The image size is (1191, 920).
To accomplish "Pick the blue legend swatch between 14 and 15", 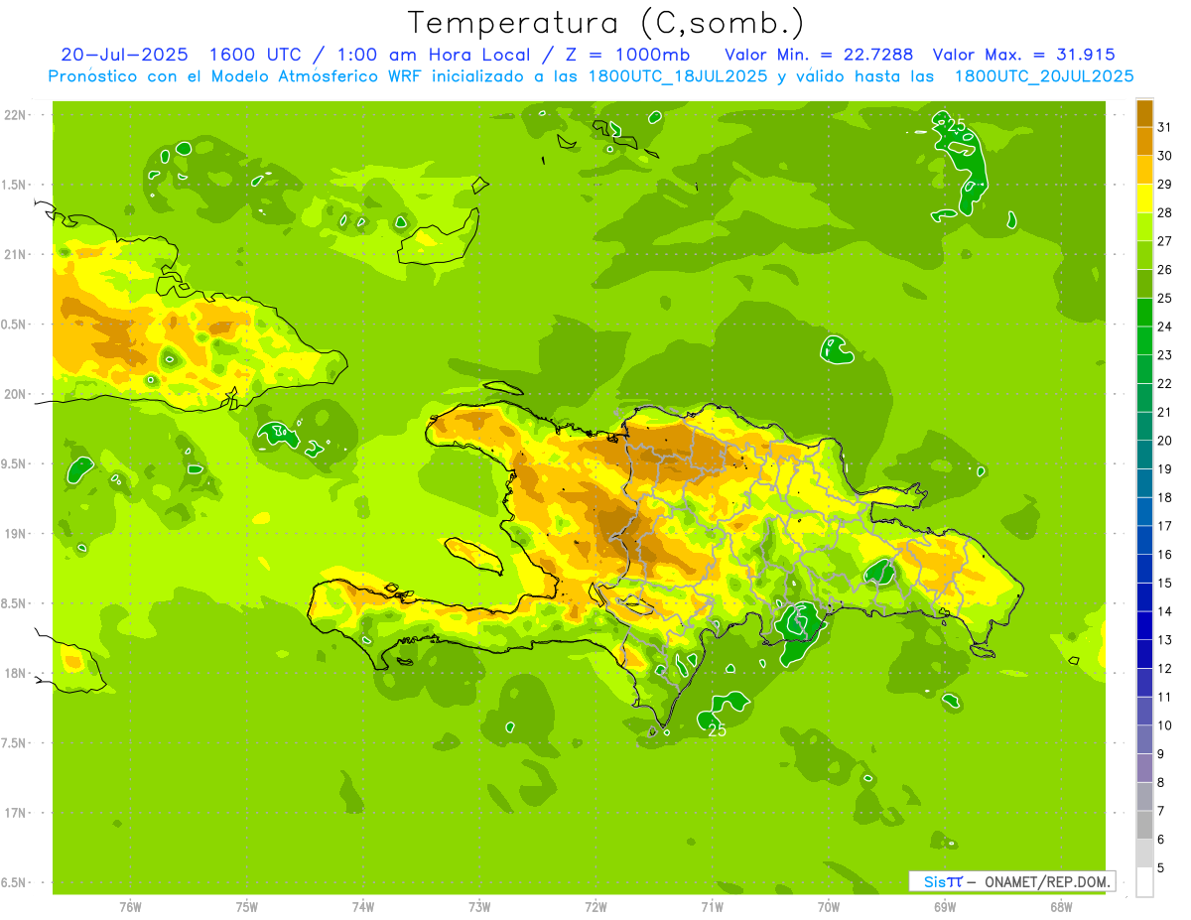I will pyautogui.click(x=1144, y=597).
